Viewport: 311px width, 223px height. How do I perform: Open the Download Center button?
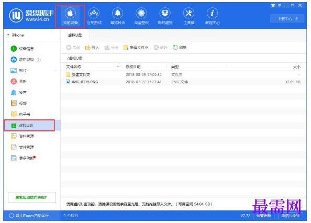(287, 19)
